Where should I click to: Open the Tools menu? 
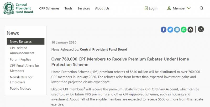coord(69,8)
